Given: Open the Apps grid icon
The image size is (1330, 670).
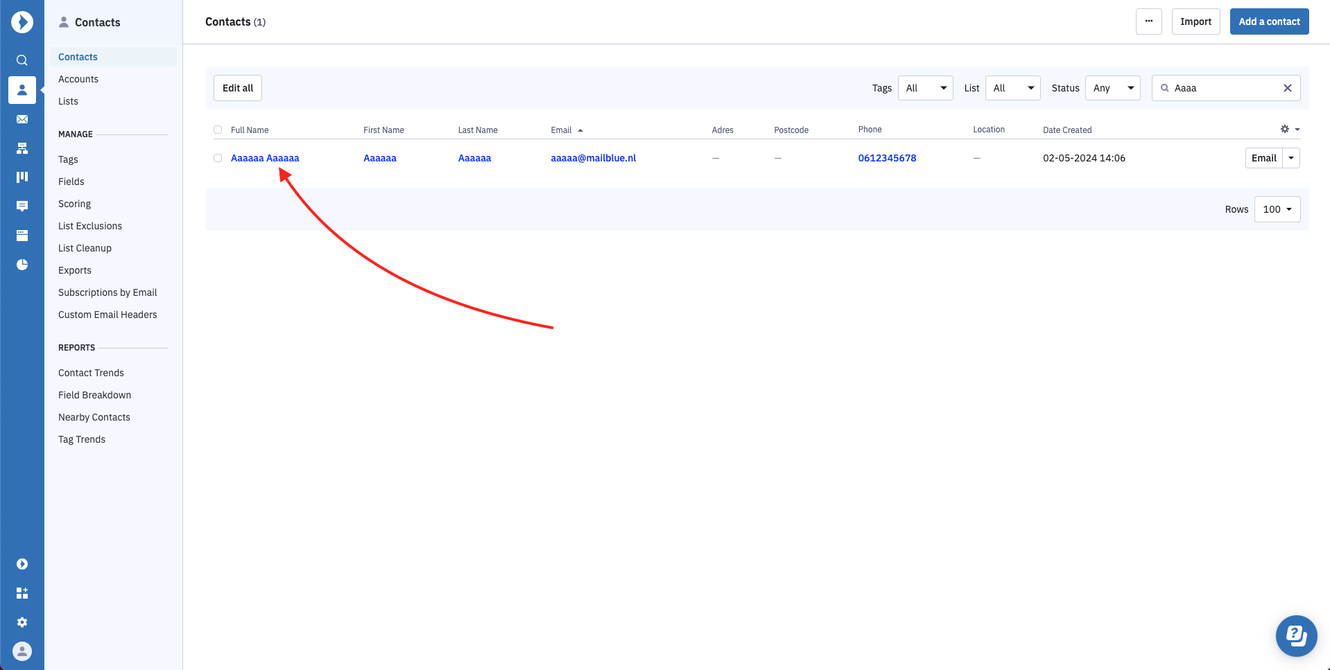Looking at the screenshot, I should coord(22,593).
